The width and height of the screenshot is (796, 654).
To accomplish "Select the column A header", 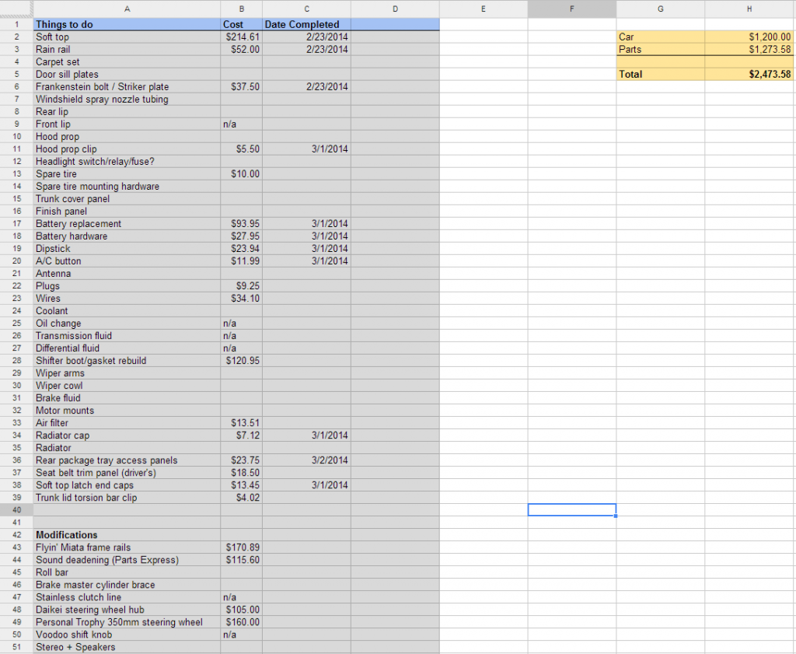I will pos(127,9).
